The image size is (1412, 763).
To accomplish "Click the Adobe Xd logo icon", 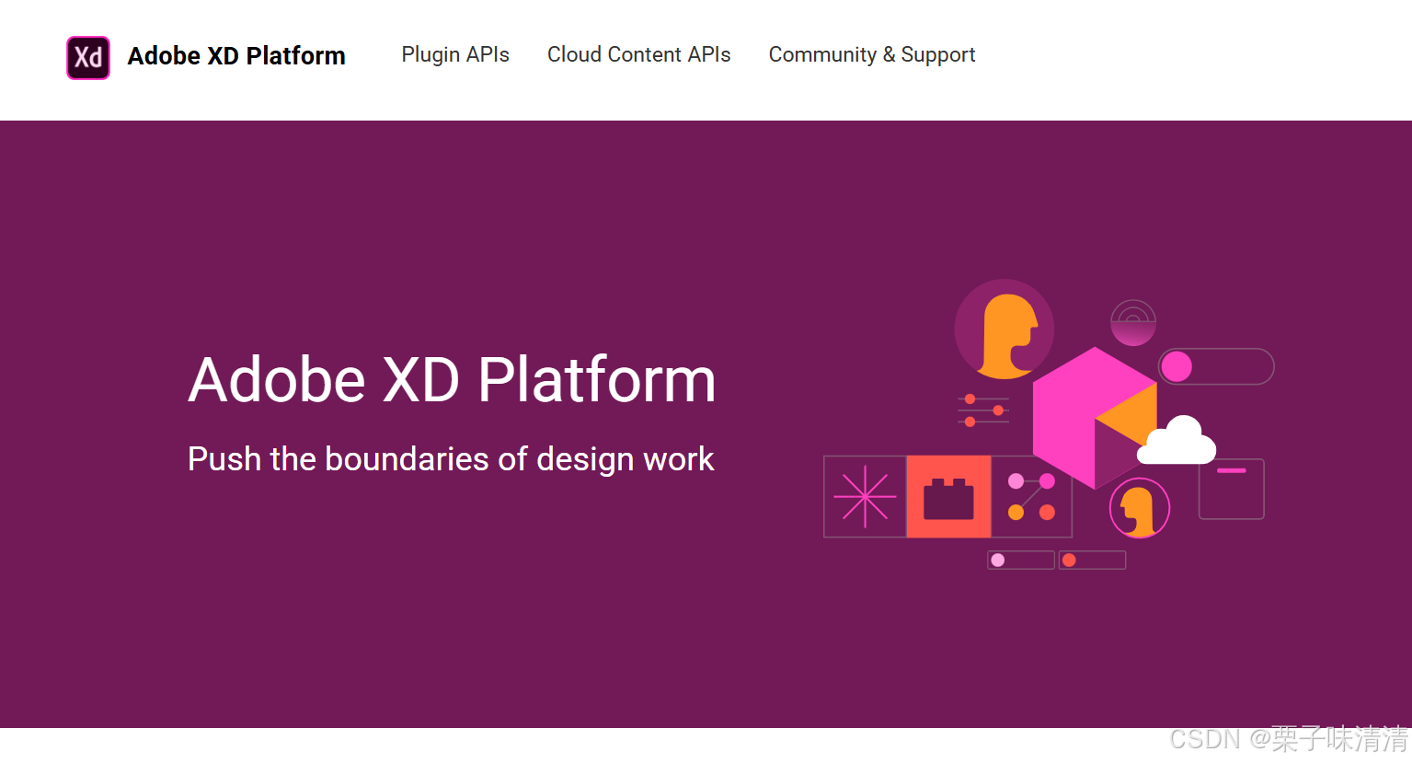I will (x=88, y=57).
